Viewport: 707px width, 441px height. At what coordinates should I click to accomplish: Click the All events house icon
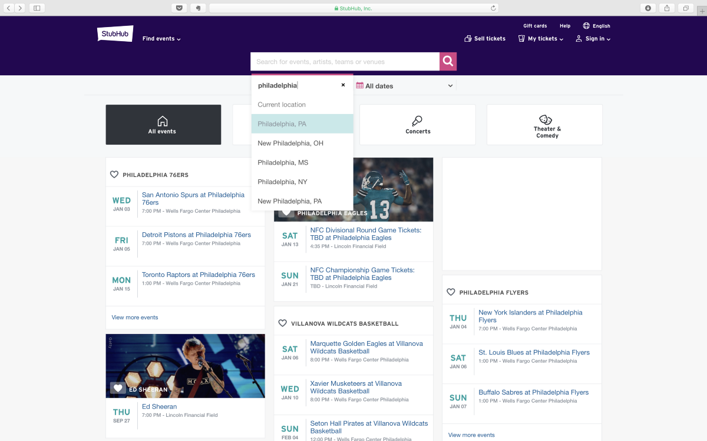(163, 121)
